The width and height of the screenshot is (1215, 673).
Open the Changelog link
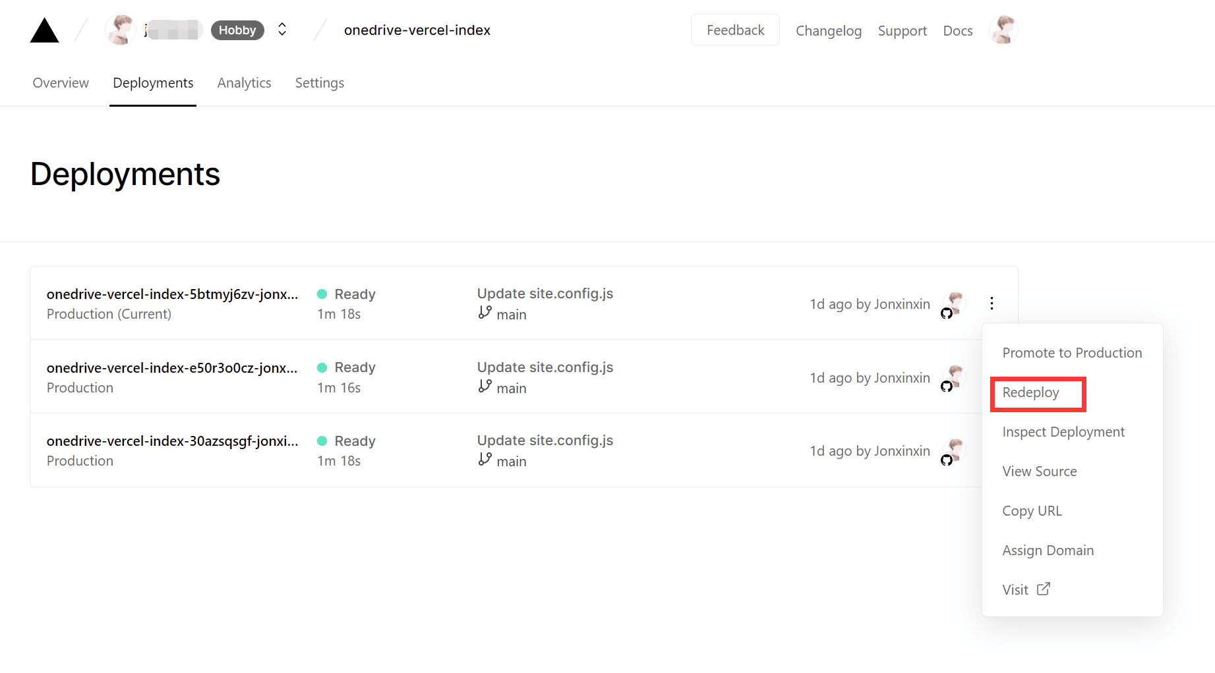(829, 31)
